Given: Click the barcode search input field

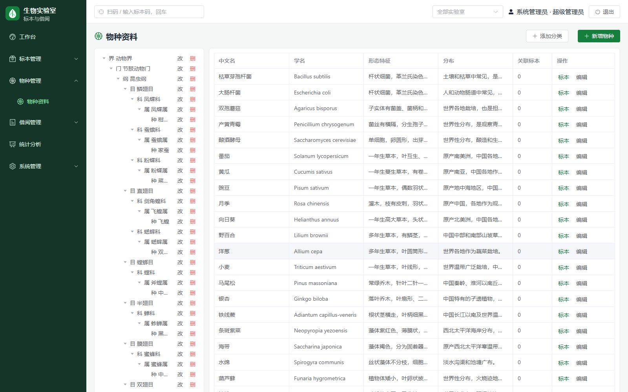Looking at the screenshot, I should (149, 12).
